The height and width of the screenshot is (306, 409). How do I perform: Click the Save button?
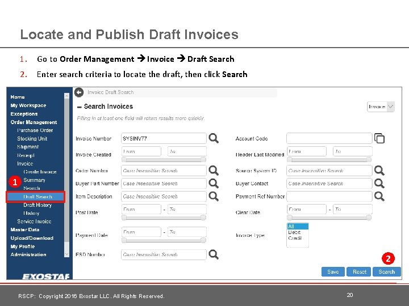333,271
